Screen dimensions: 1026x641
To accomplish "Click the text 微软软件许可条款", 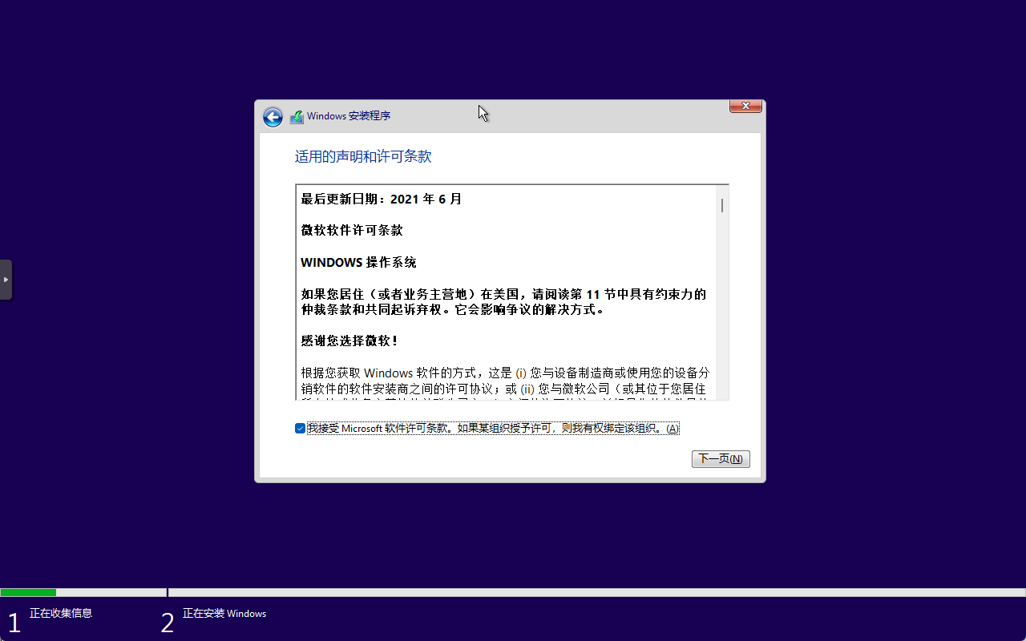I will coord(352,231).
